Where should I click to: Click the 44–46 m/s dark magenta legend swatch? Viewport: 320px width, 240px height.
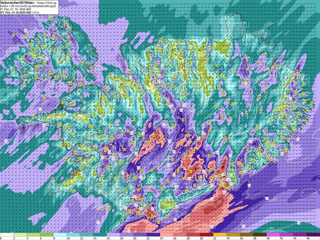[x=300, y=235]
